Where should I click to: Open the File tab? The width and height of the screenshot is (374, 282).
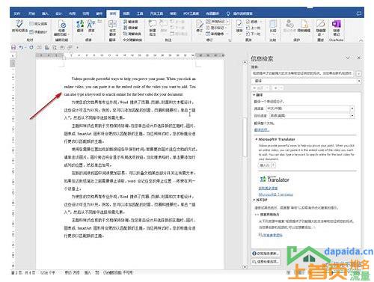coord(16,13)
